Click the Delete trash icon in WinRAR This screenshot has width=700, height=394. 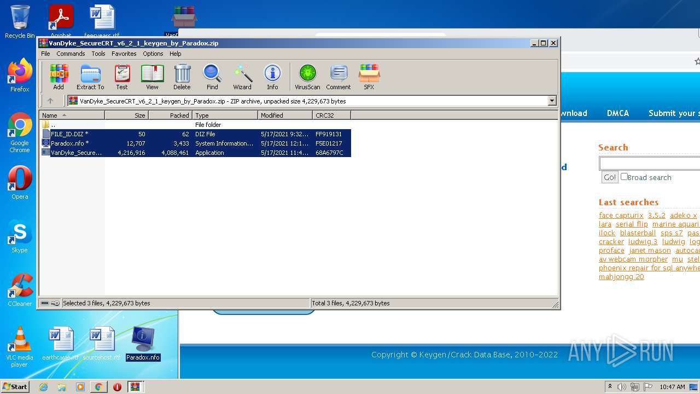click(x=182, y=77)
